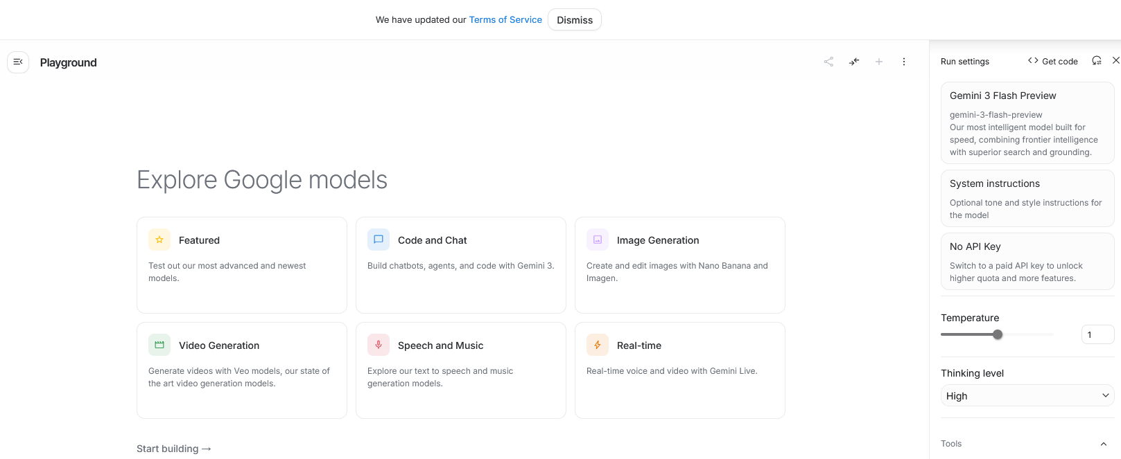Open the Code and Chat card
1121x459 pixels.
461,265
